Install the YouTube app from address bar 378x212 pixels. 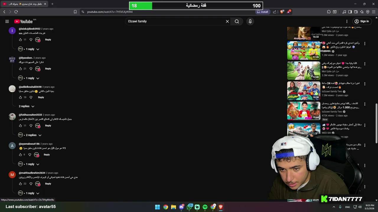[263, 12]
